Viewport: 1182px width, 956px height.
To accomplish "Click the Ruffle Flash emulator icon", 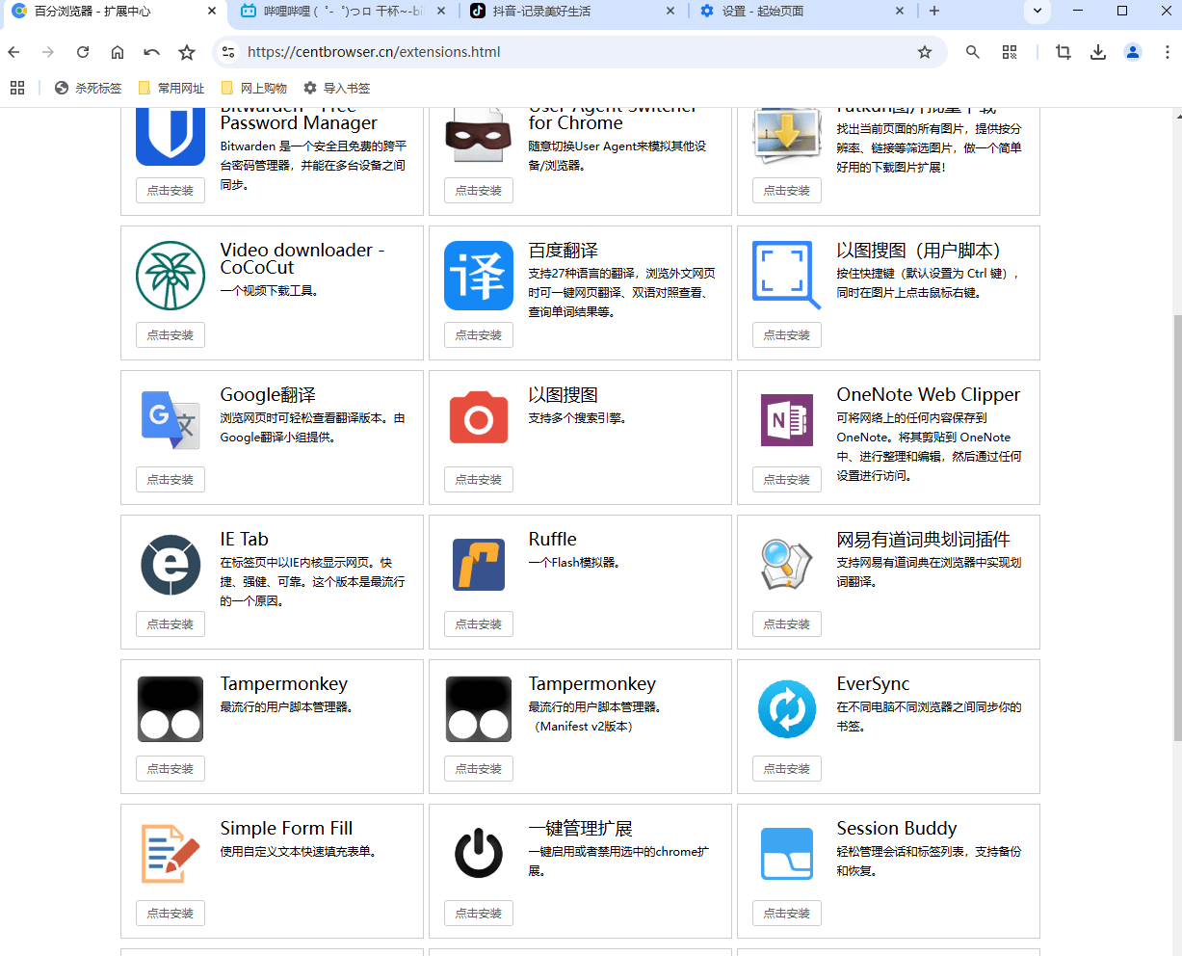I will [479, 565].
